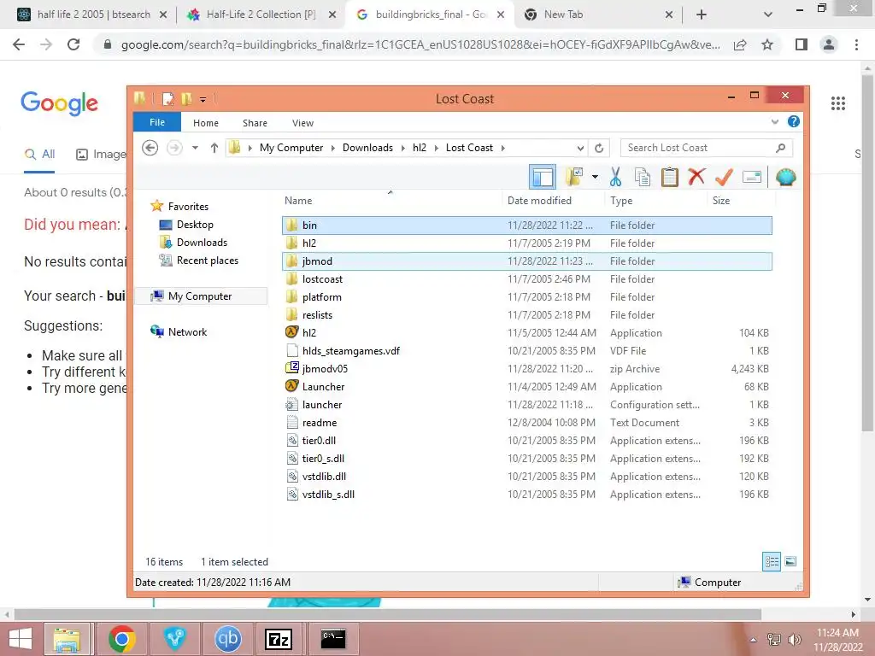Select the jbmod folder
Screen dimensions: 875x656
tap(527, 261)
